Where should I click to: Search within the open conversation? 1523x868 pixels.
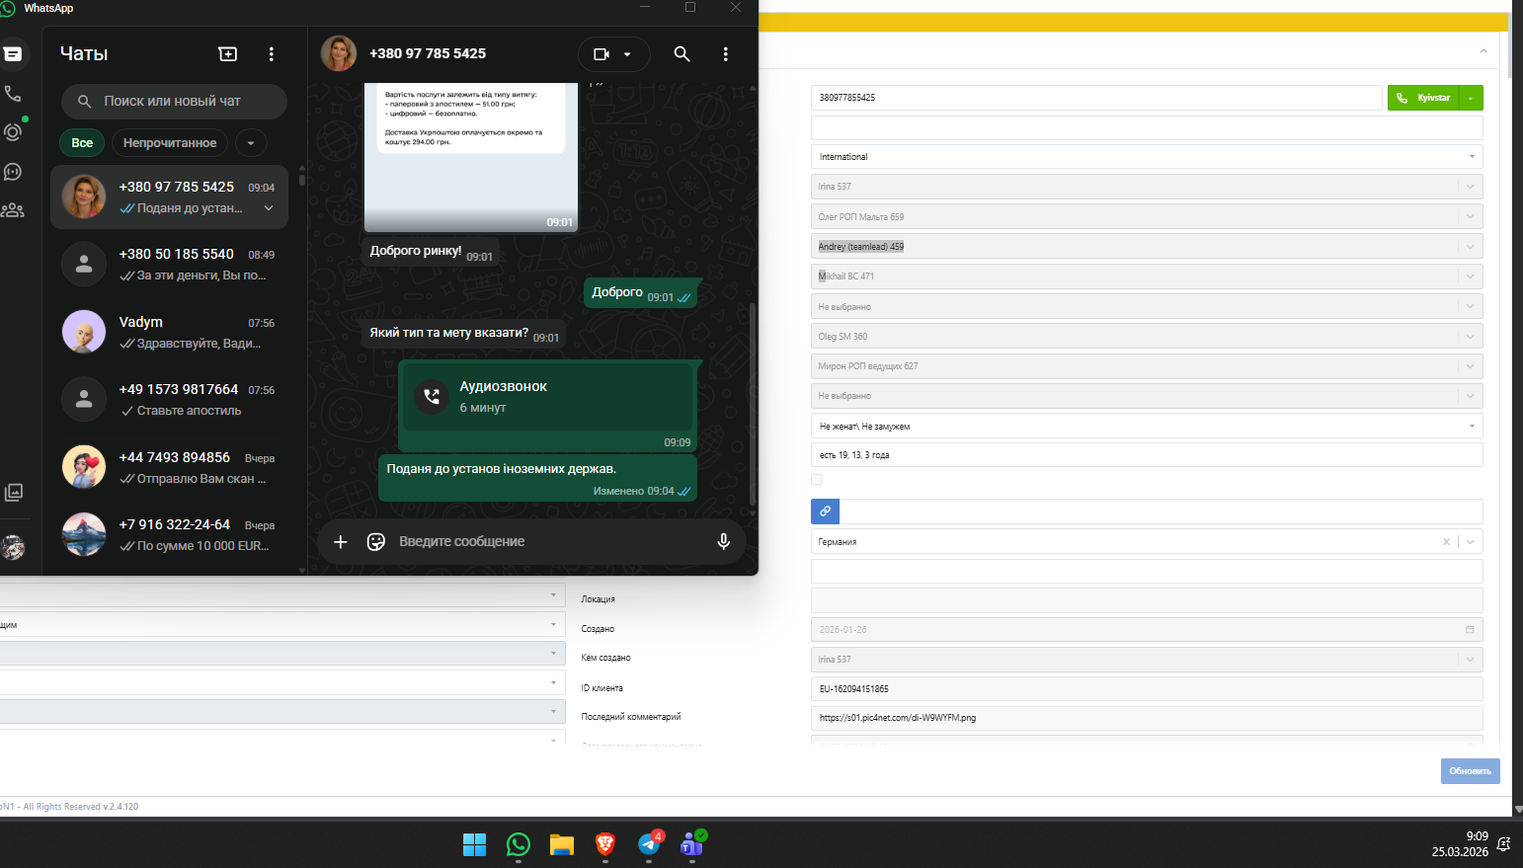[x=681, y=54]
